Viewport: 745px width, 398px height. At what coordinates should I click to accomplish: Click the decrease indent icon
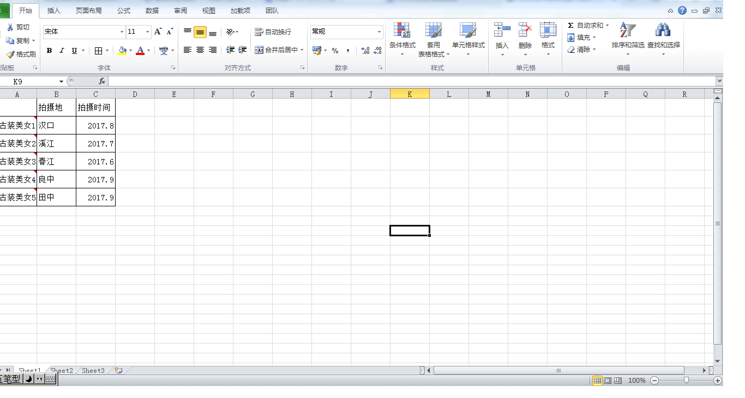pos(230,50)
